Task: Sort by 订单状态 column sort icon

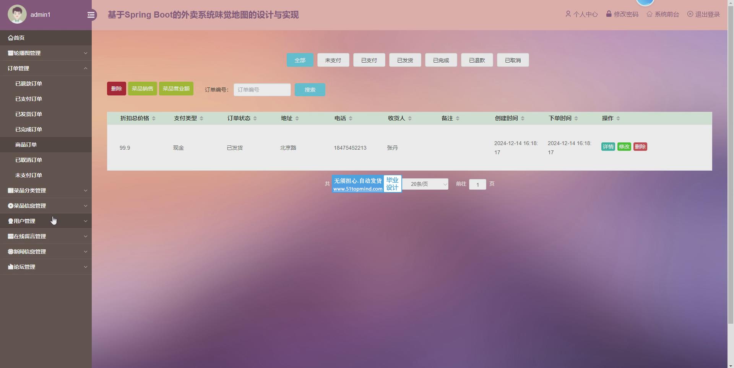Action: [x=255, y=118]
